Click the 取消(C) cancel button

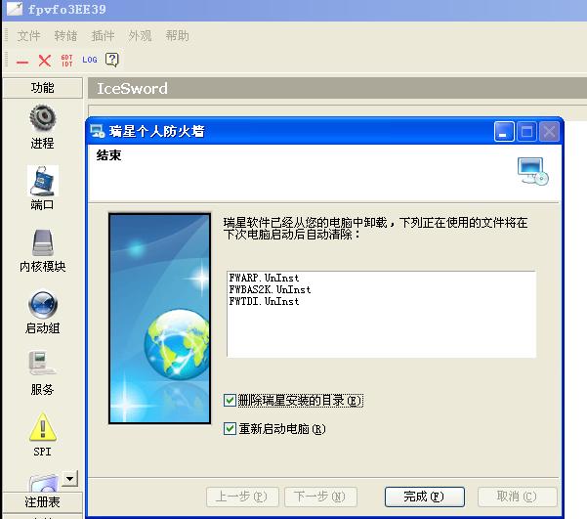(x=517, y=497)
